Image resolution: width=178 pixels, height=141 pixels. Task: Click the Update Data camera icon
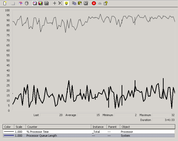100,3
